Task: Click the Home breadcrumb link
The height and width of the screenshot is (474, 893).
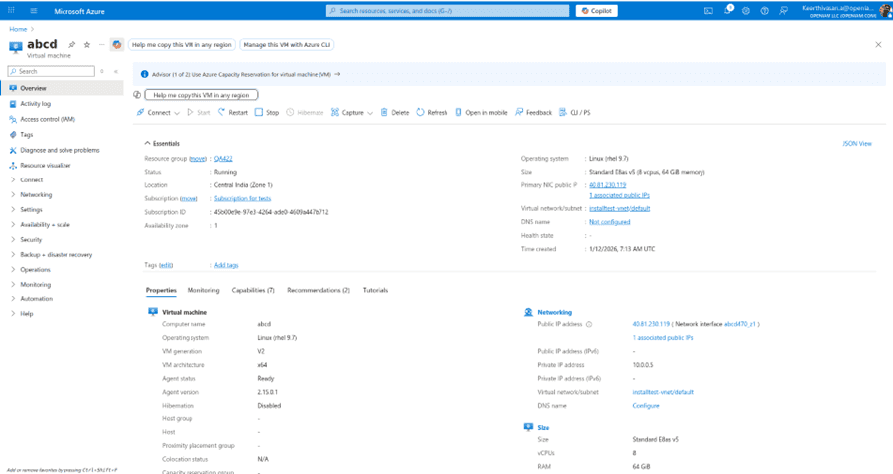Action: tap(18, 29)
